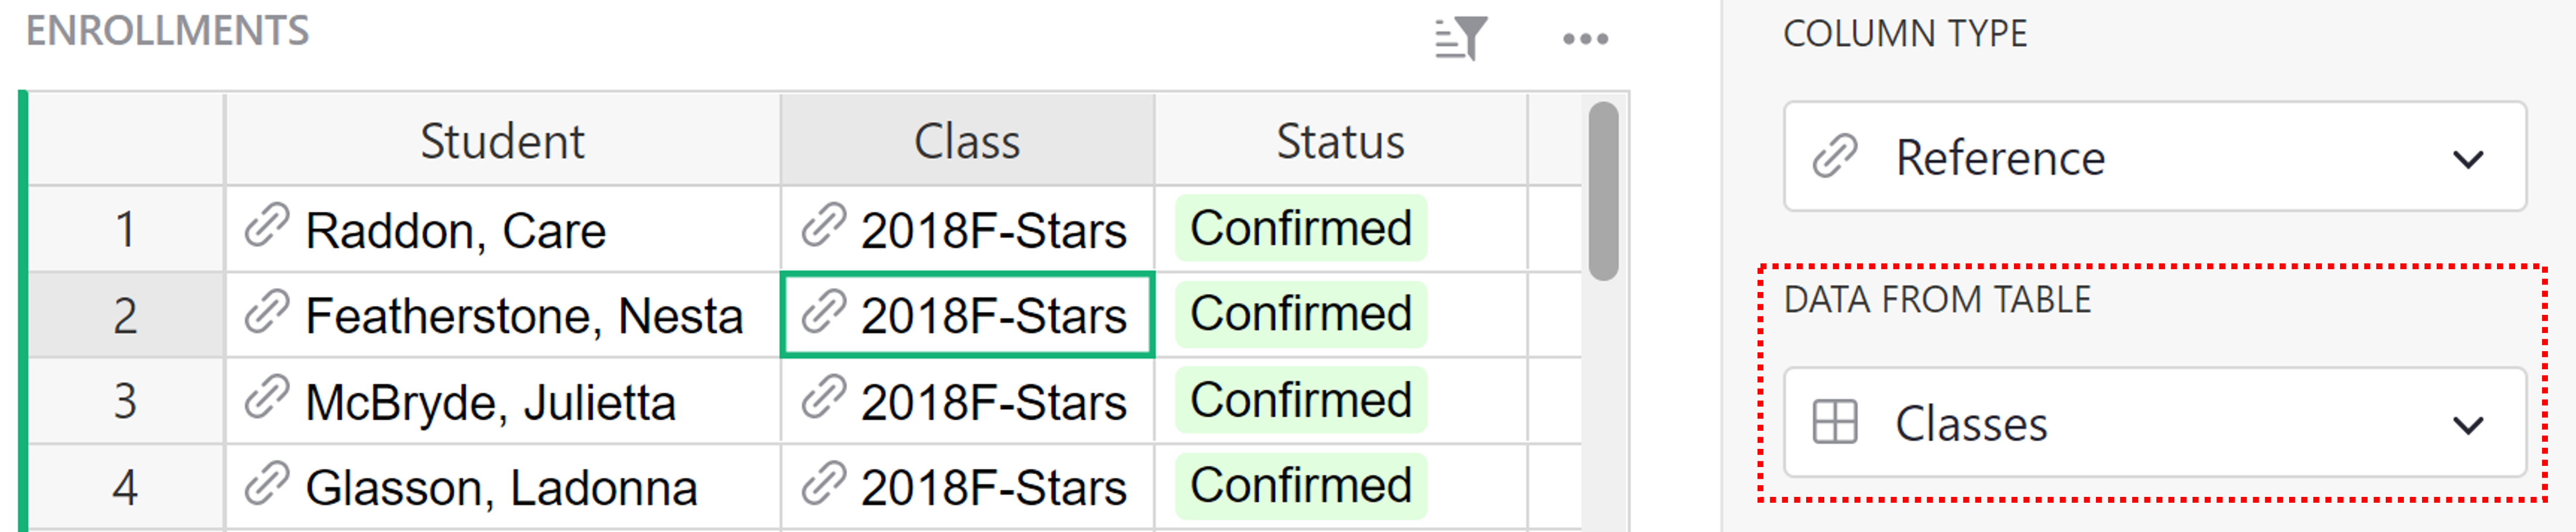Click grid table icon beside Classes
The height and width of the screenshot is (532, 2576).
(1835, 422)
